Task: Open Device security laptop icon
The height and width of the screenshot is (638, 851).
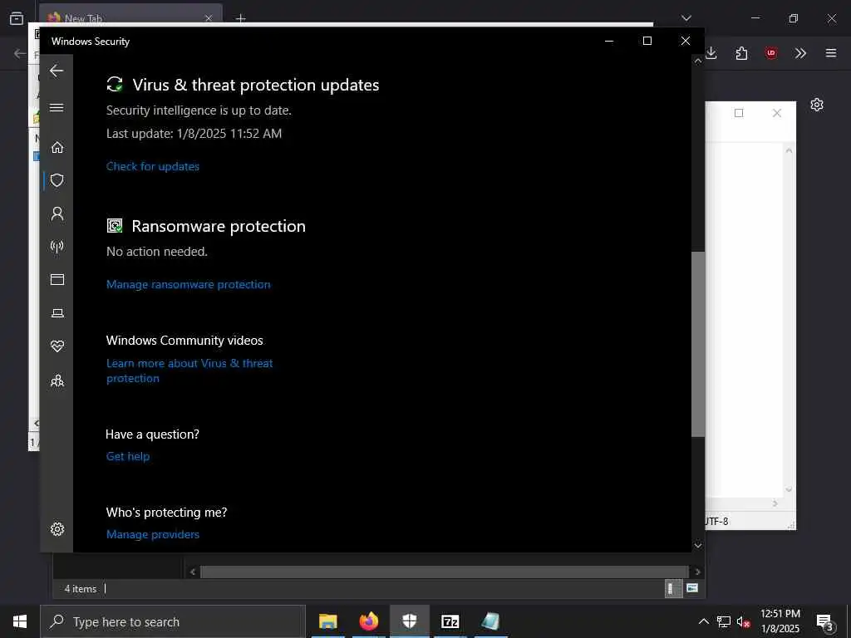Action: coord(57,313)
